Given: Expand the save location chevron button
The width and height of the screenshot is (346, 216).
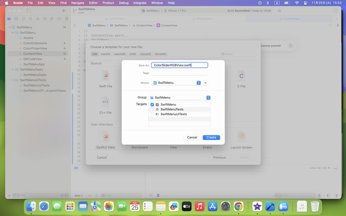Looking at the screenshot, I should click(205, 83).
